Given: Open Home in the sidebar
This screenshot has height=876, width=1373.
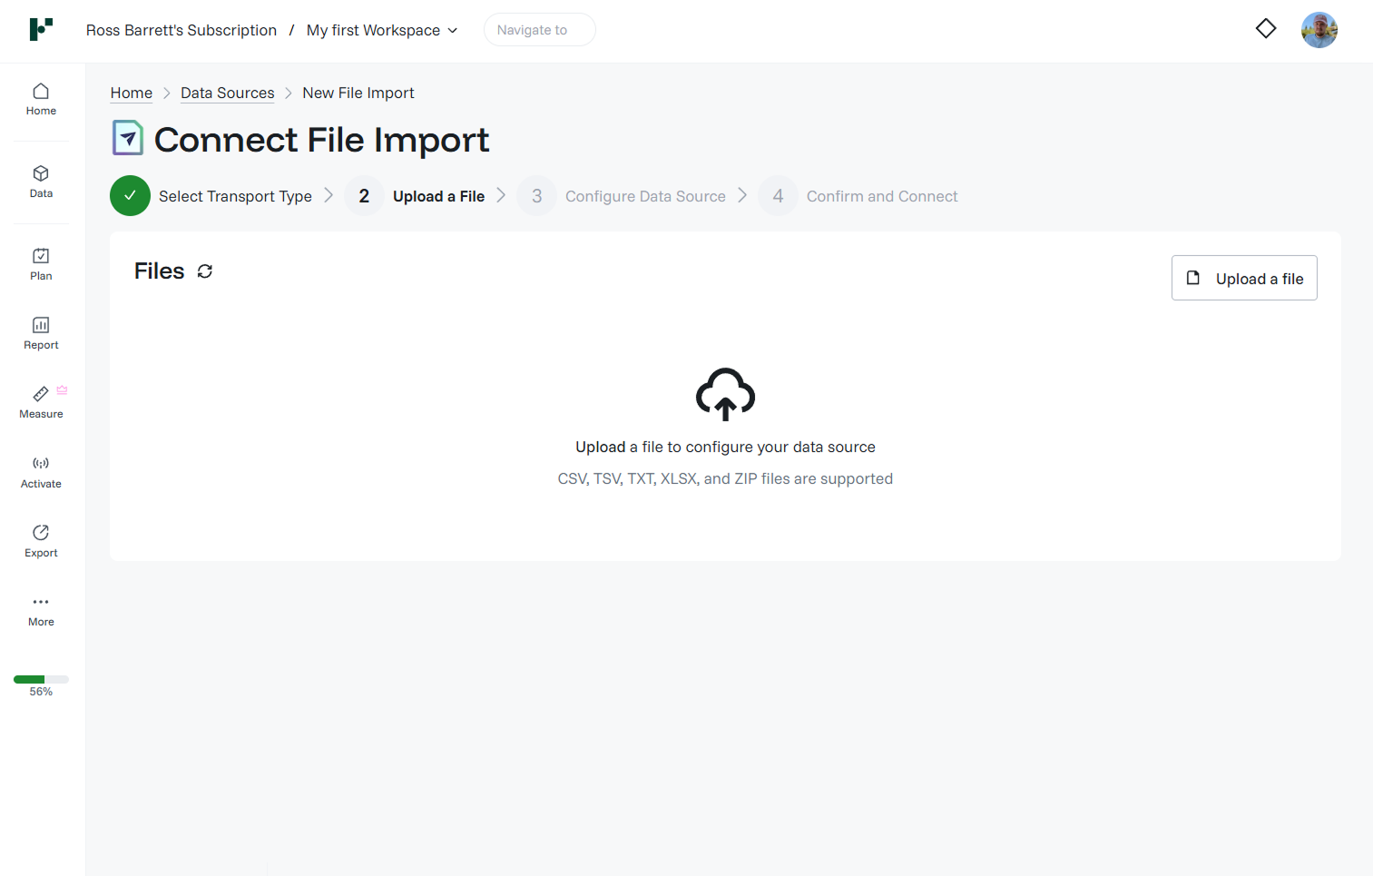Looking at the screenshot, I should (41, 100).
